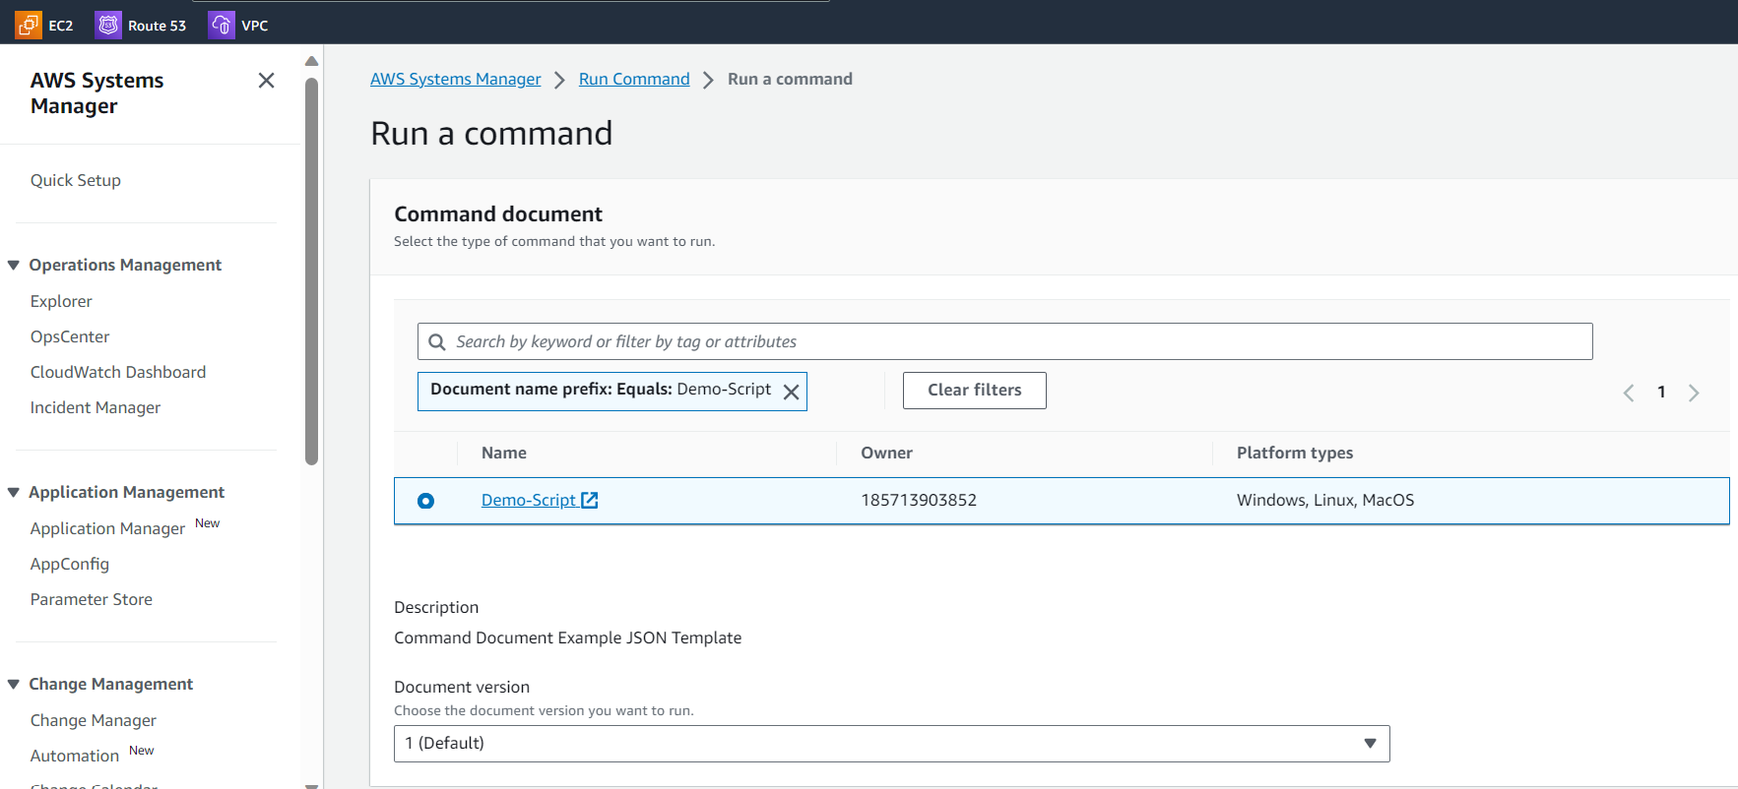
Task: Open the EC2 service shortcut icon
Action: [29, 25]
